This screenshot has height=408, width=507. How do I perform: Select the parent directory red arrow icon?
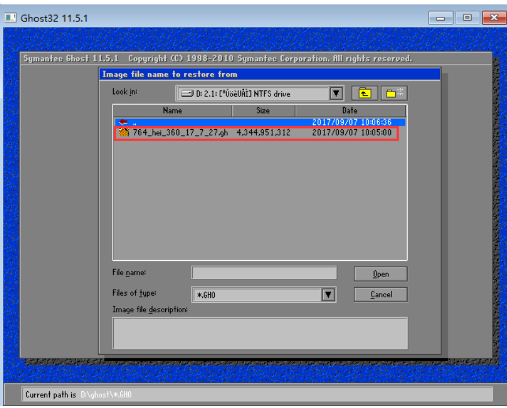tap(123, 122)
